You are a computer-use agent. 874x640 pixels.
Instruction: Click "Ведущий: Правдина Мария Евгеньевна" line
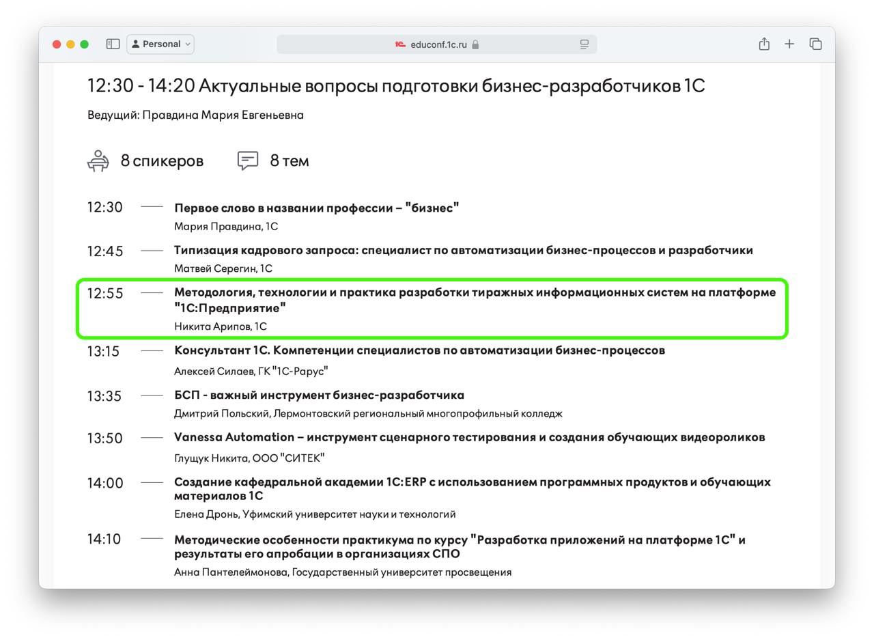coord(195,115)
